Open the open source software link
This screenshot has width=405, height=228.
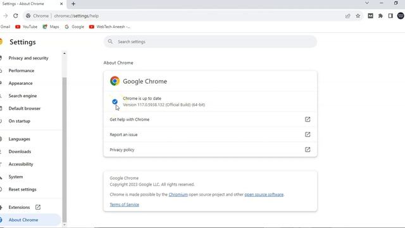coord(264,194)
